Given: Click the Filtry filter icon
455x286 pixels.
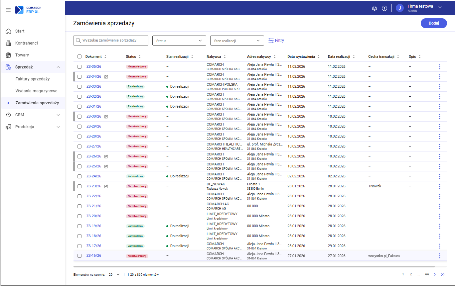Looking at the screenshot, I should tap(271, 41).
